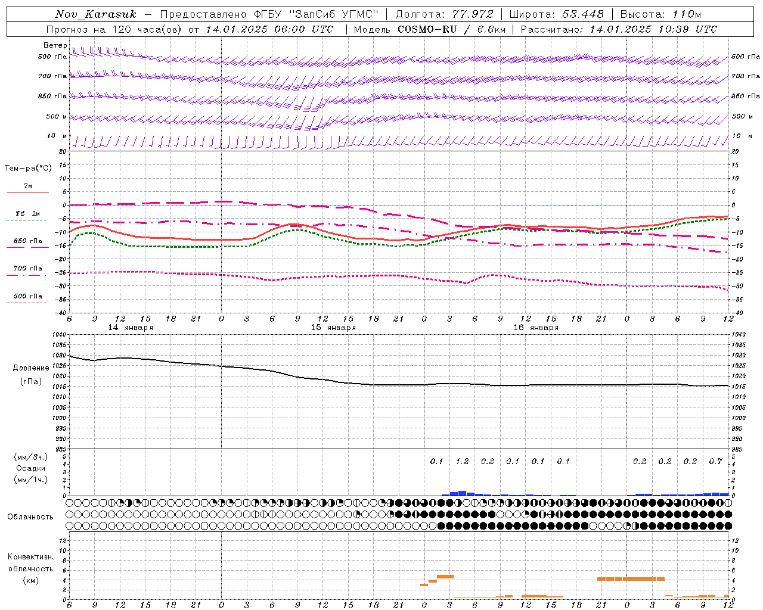Image resolution: width=763 pixels, height=610 pixels.
Task: Click the 'Давление' pressure panel label
Action: pyautogui.click(x=31, y=368)
